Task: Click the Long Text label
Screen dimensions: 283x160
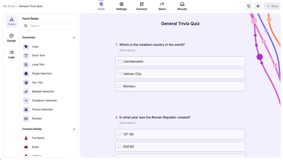Action: coord(38,65)
